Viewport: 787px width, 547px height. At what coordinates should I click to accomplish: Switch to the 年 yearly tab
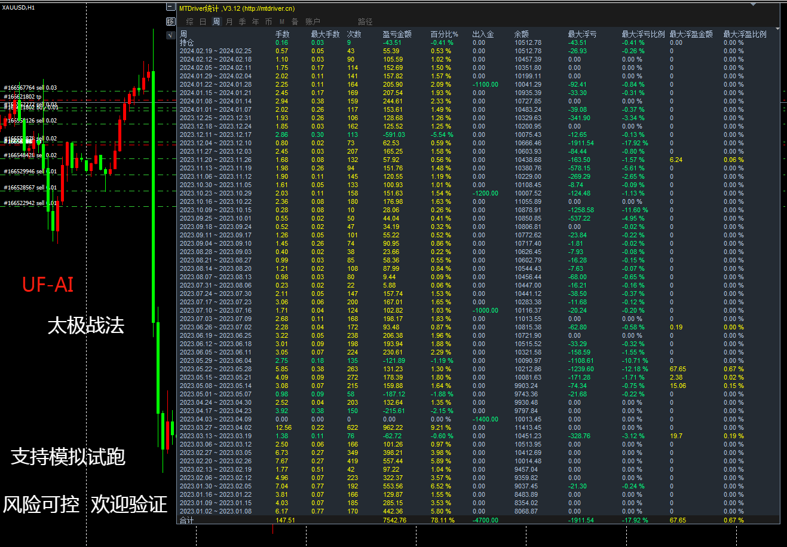[x=256, y=22]
